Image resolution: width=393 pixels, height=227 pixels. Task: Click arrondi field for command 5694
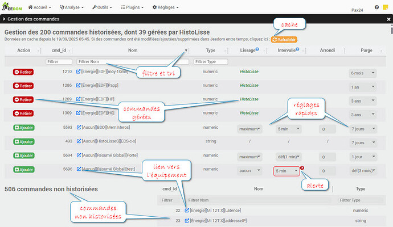coord(327,157)
